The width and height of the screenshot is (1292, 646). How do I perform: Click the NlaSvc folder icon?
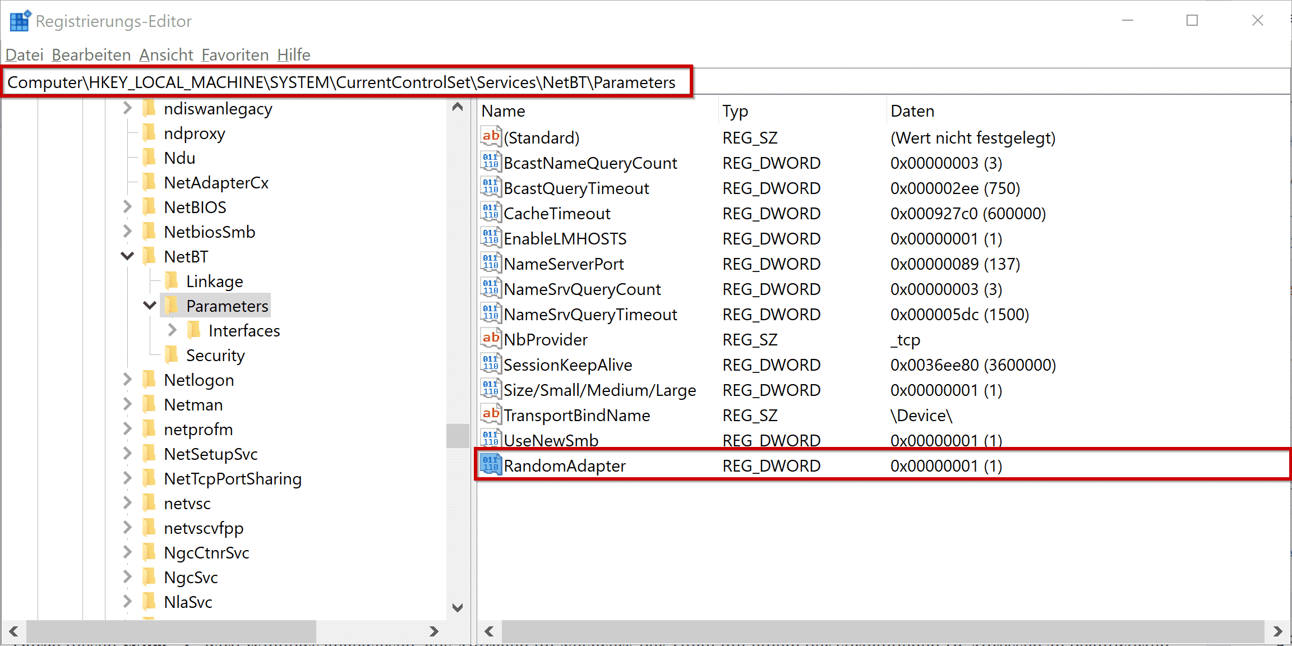[x=149, y=602]
